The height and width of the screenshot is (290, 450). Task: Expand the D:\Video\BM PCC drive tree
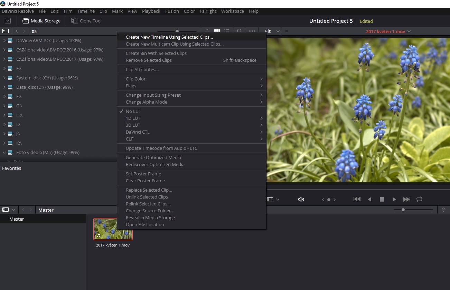(x=4, y=41)
